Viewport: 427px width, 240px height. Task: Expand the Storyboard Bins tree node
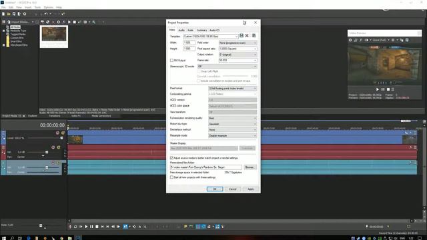[x=3, y=45]
